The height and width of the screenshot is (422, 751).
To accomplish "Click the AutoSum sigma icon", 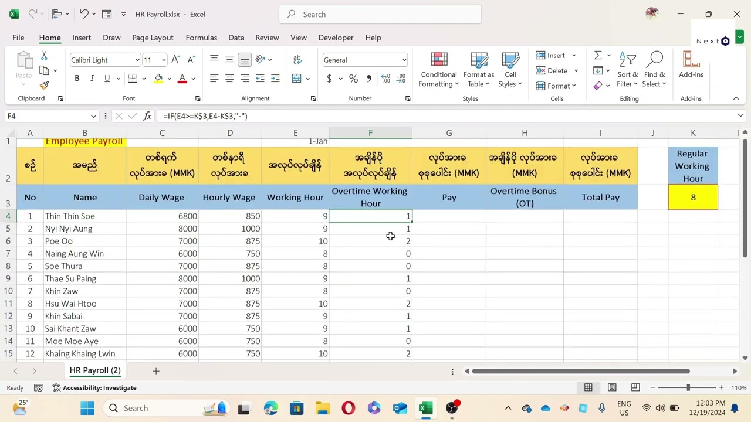I will (x=598, y=56).
